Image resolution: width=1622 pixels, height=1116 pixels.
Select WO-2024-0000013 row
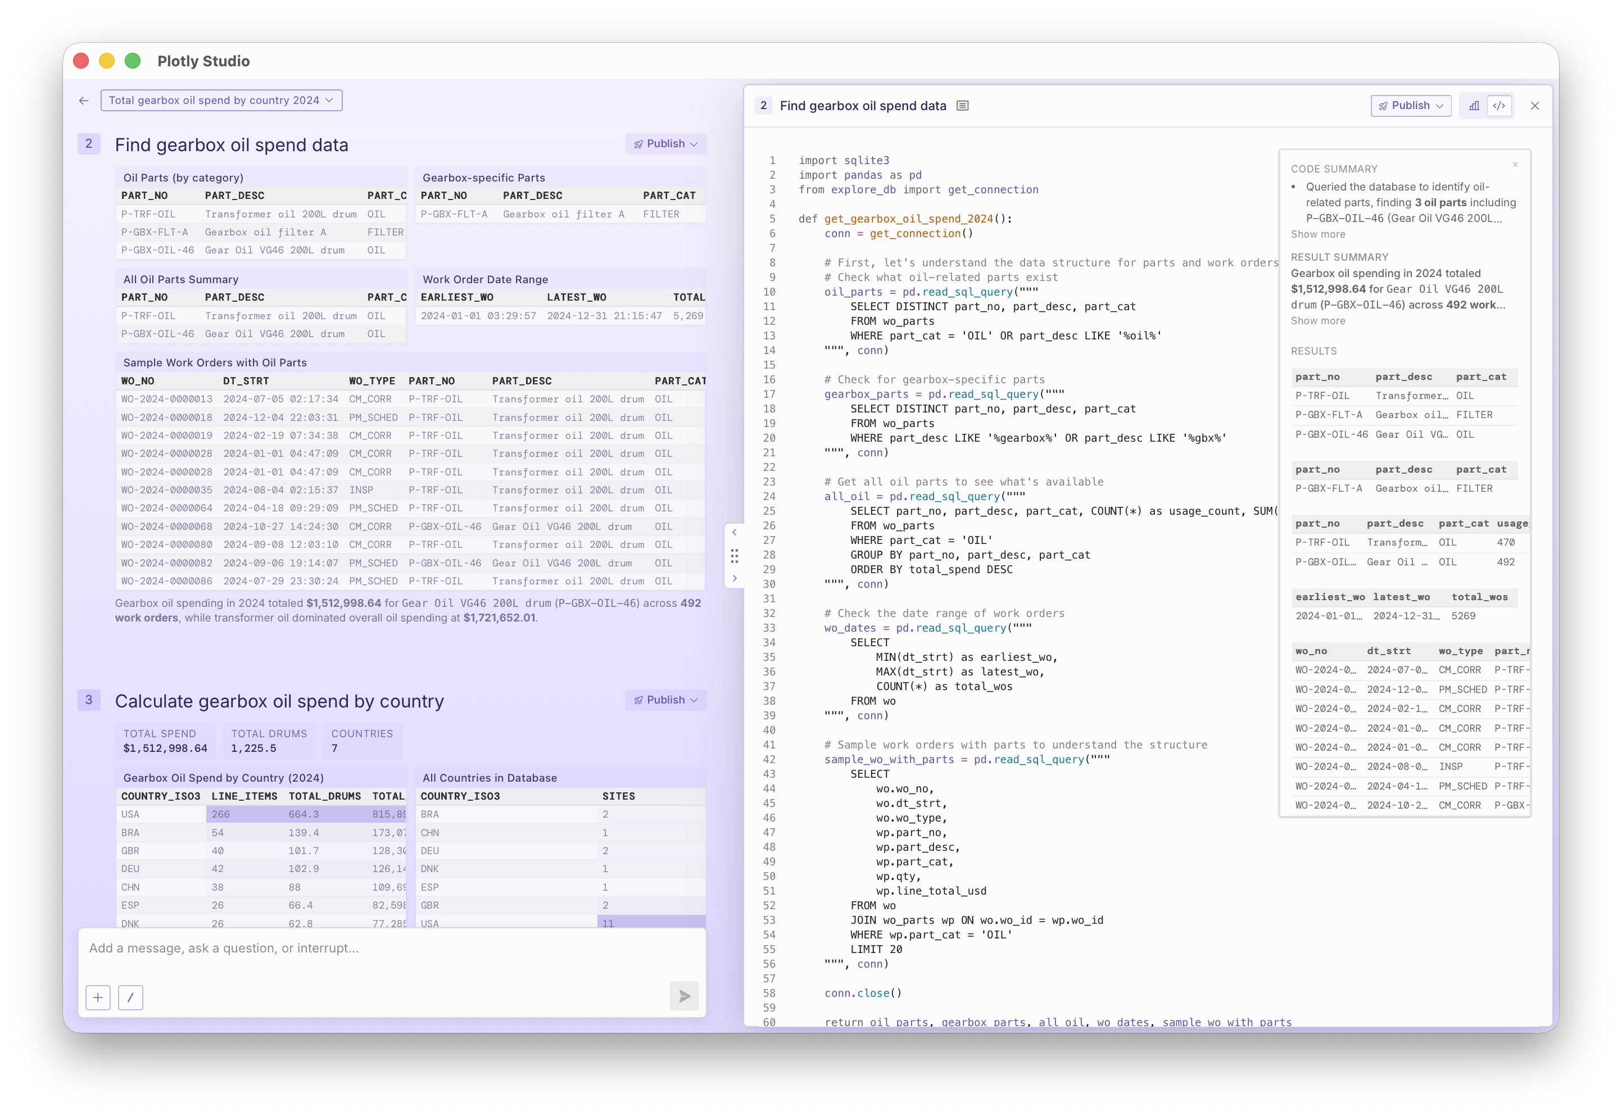[411, 400]
